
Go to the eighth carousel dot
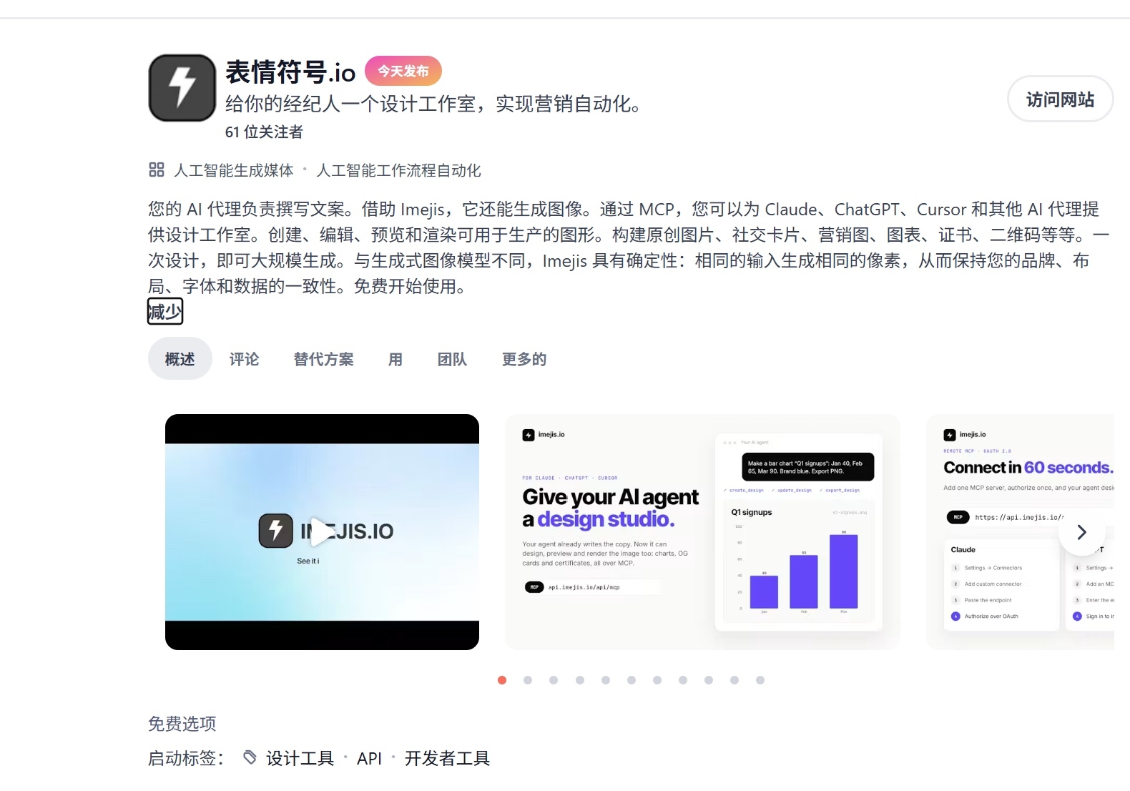(x=683, y=680)
